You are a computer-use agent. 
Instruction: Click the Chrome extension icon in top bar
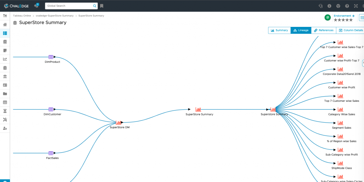pyautogui.click(x=338, y=6)
